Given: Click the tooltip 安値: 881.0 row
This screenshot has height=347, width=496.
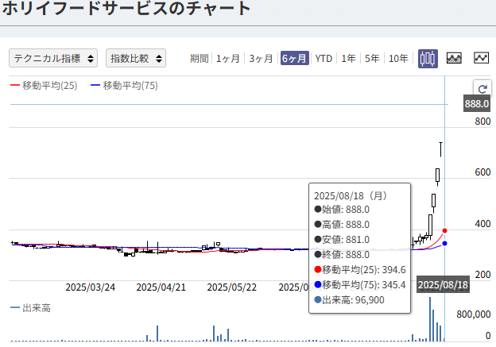Looking at the screenshot, I should pyautogui.click(x=342, y=240).
